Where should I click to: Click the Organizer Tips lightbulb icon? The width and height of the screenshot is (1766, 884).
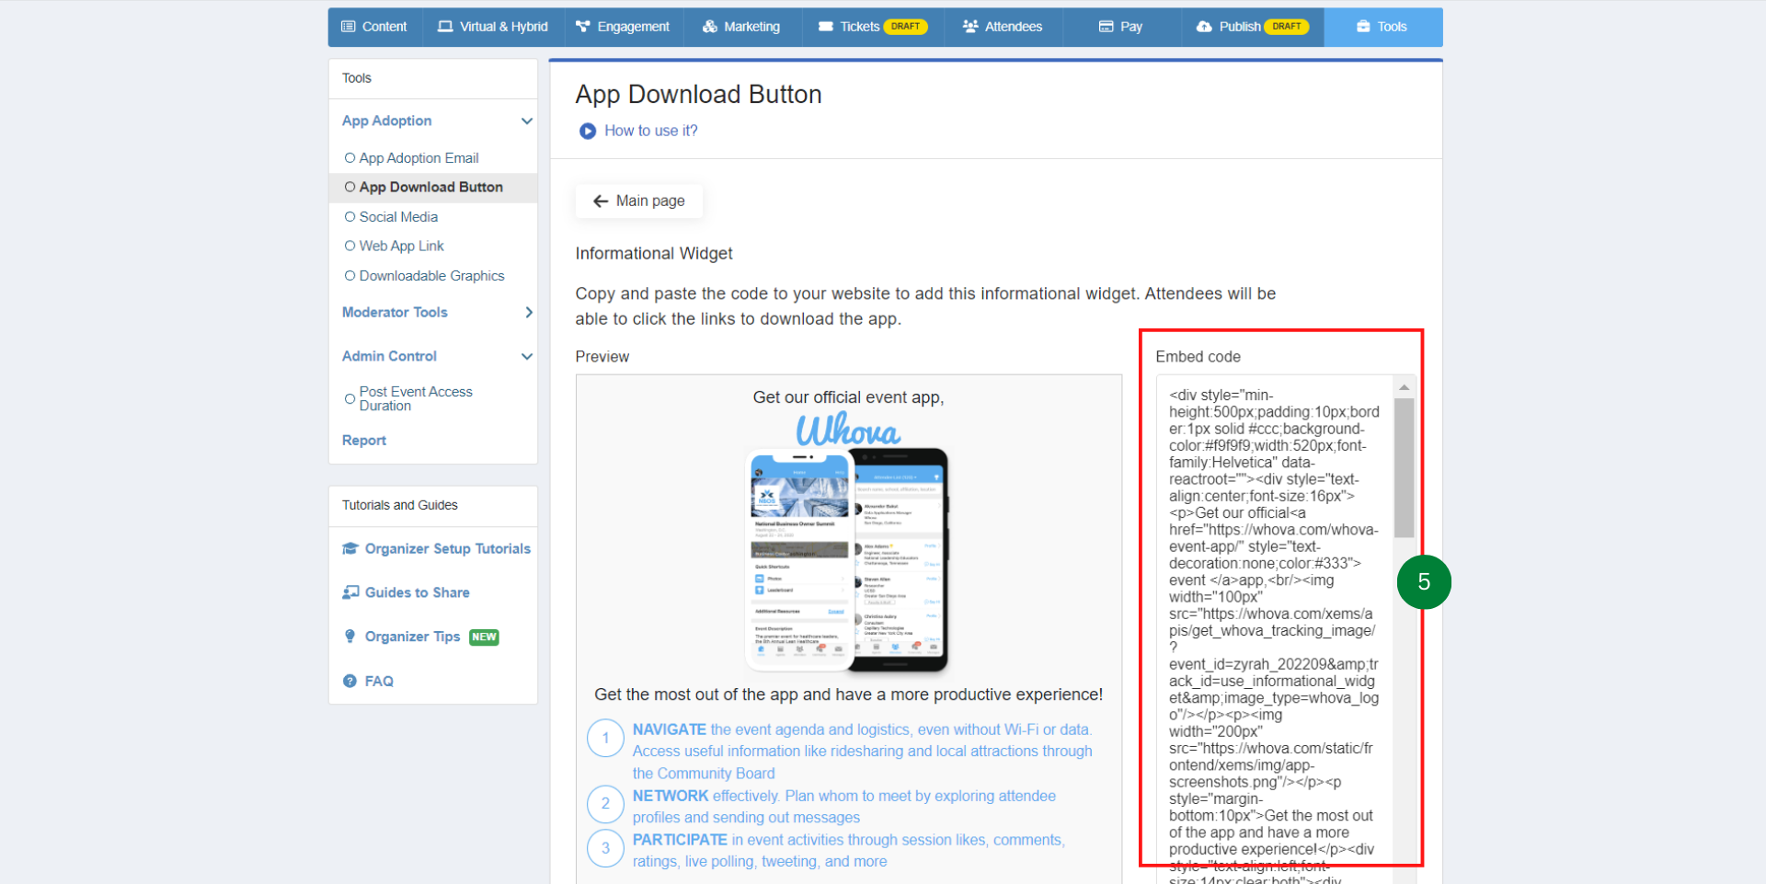coord(350,637)
